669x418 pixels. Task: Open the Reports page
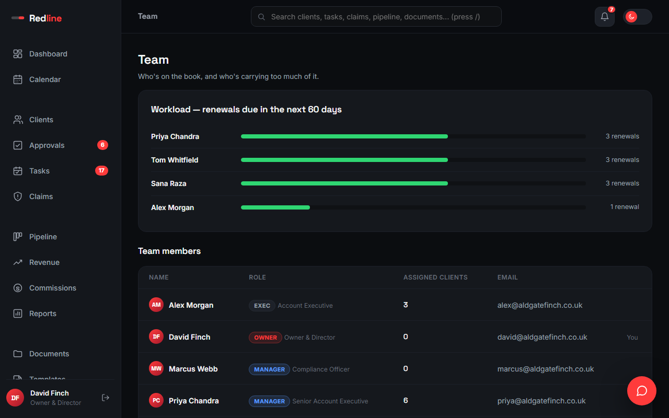click(61, 313)
